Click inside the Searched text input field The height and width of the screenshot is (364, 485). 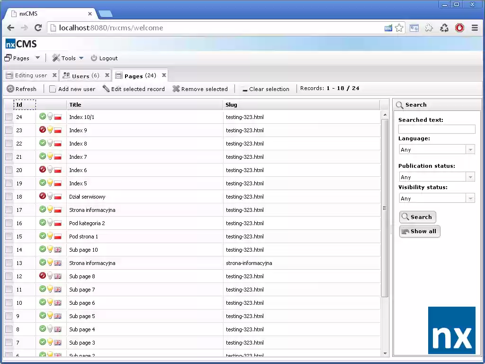click(436, 129)
